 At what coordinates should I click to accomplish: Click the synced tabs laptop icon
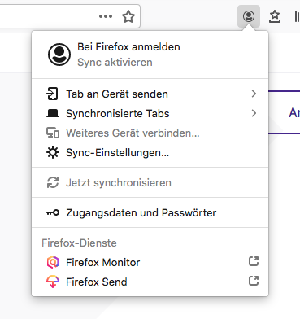coord(53,113)
